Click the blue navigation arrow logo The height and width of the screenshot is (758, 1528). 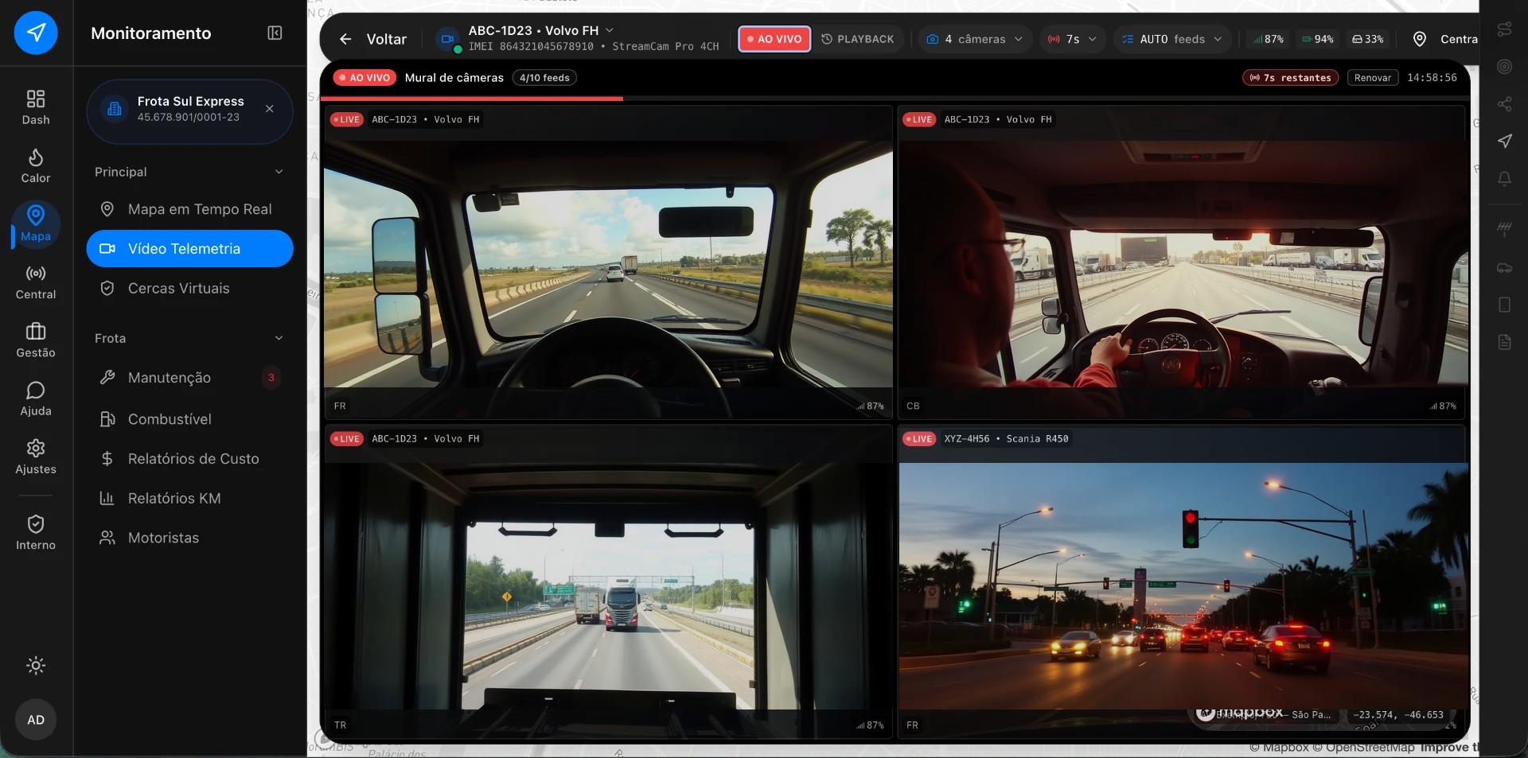click(x=36, y=33)
